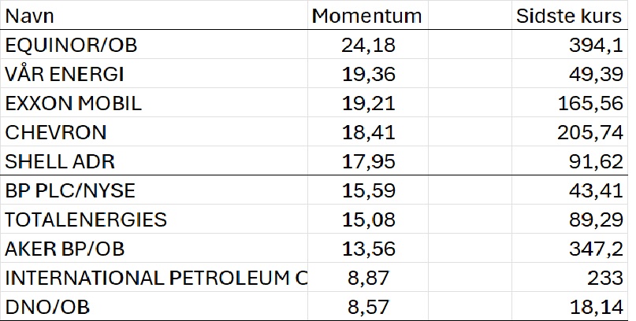Click the INTERNATIONAL PETROLEUM name cell

154,277
